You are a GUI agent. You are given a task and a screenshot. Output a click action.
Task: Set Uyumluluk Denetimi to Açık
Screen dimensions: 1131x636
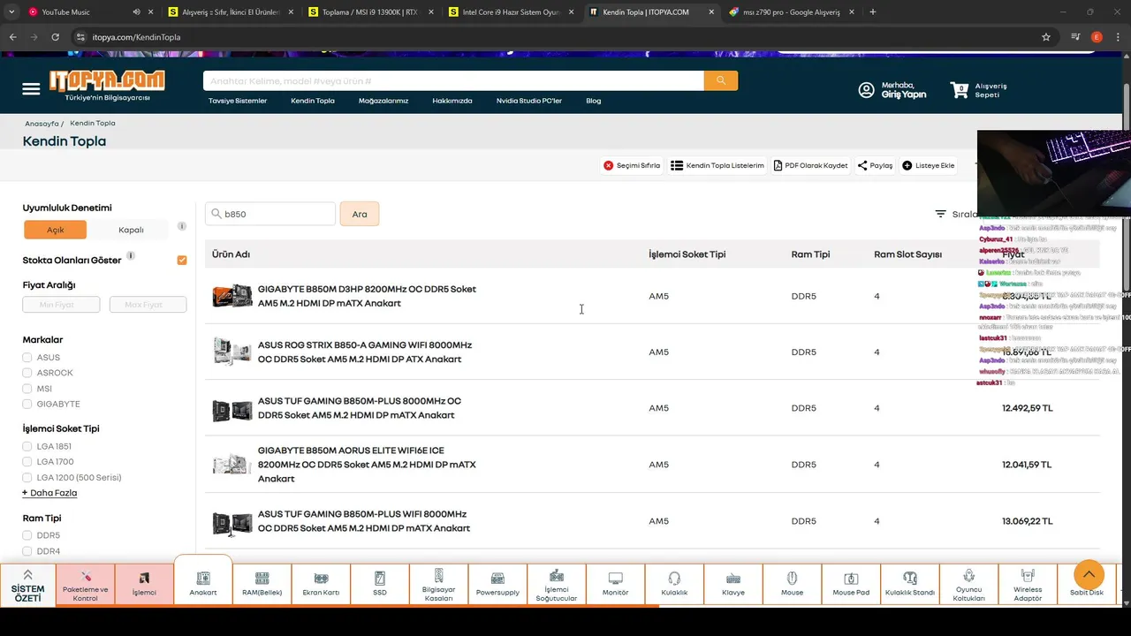click(55, 230)
